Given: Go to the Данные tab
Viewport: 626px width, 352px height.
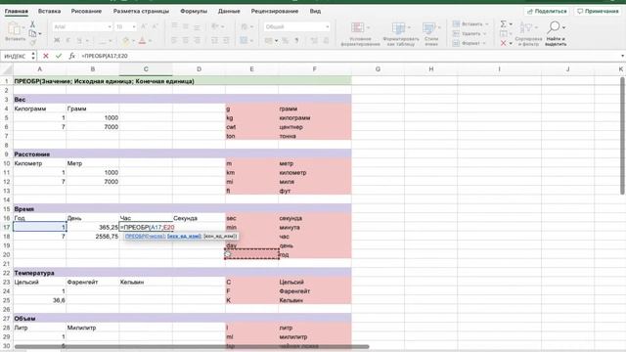Looking at the screenshot, I should coord(229,11).
